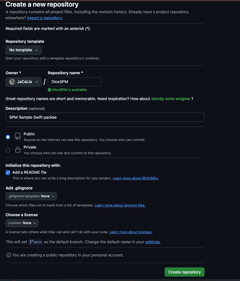This screenshot has height=281, width=240.
Task: Click the Description text field
Action: click(x=105, y=117)
